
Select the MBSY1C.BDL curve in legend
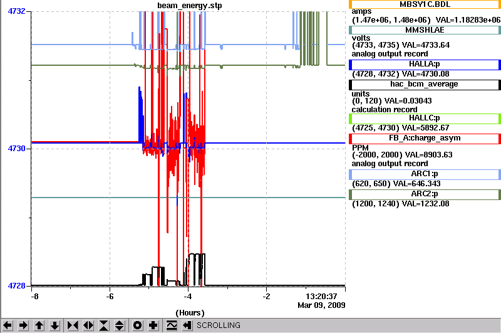[x=425, y=4]
